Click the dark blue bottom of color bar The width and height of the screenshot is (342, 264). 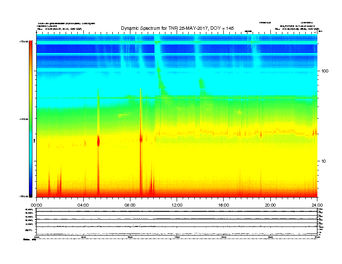[x=31, y=192]
